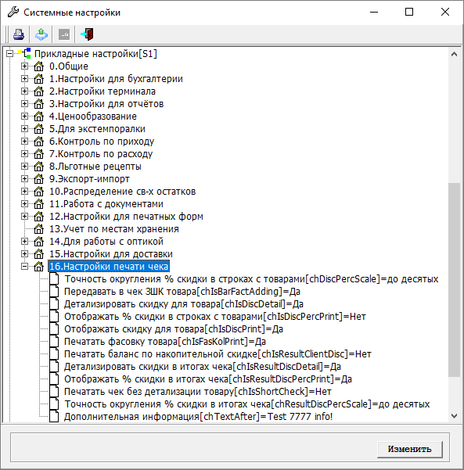
Task: Collapse the root Прикладные настройки node
Action: click(9, 54)
